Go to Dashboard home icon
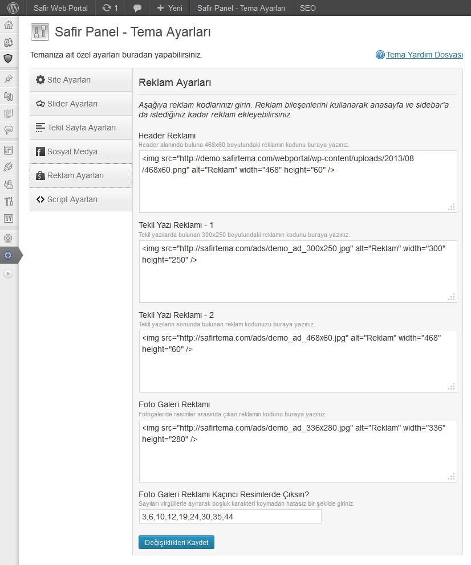471x565 pixels. (x=9, y=26)
